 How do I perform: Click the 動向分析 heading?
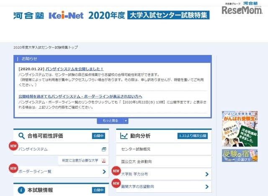[x=140, y=136]
